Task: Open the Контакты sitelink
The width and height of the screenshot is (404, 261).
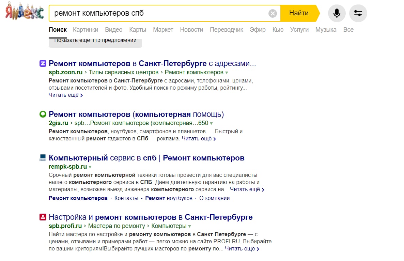Action: coord(126,198)
